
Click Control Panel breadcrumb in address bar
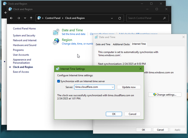click(x=53, y=18)
